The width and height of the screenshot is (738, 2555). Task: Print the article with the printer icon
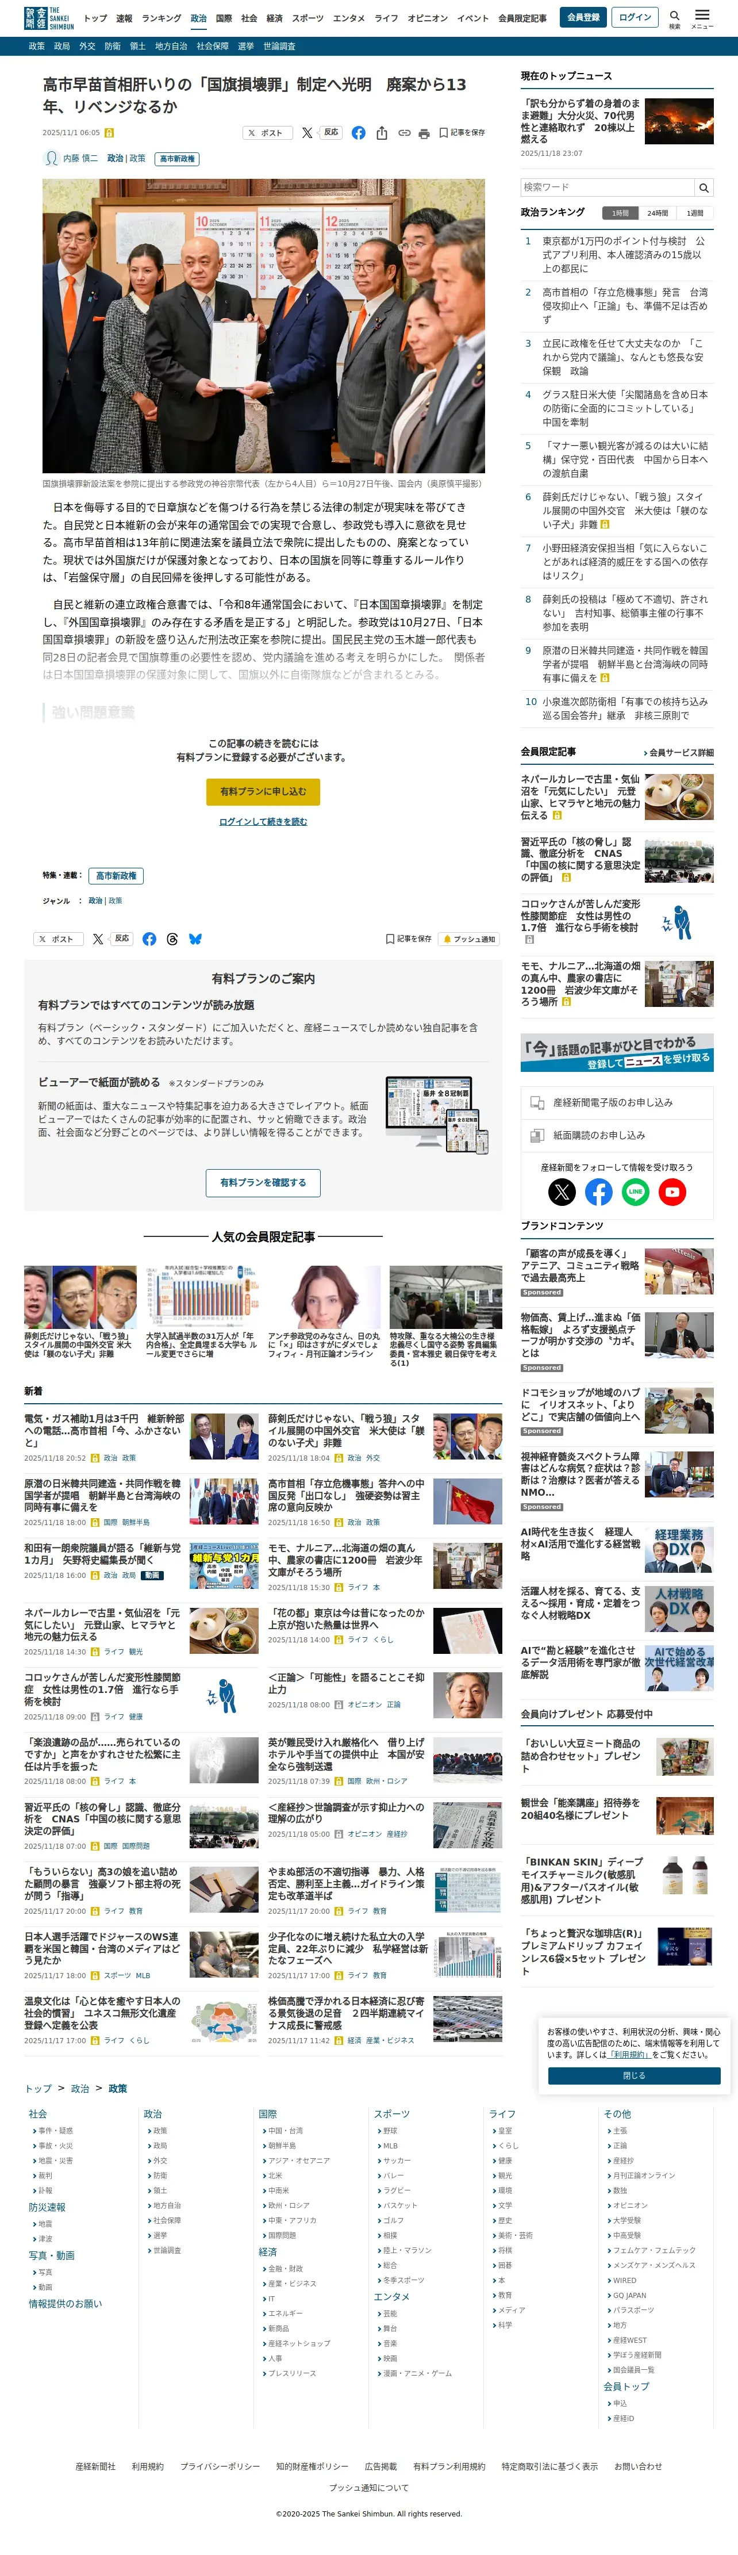pos(425,133)
